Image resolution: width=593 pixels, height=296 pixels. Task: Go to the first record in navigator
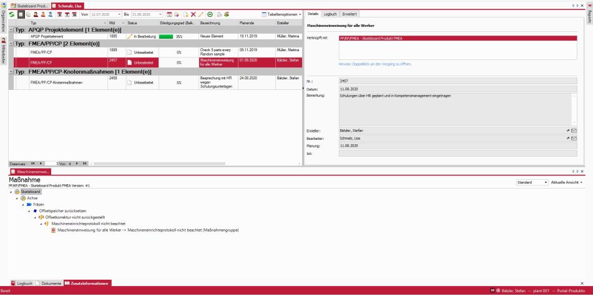[x=33, y=163]
